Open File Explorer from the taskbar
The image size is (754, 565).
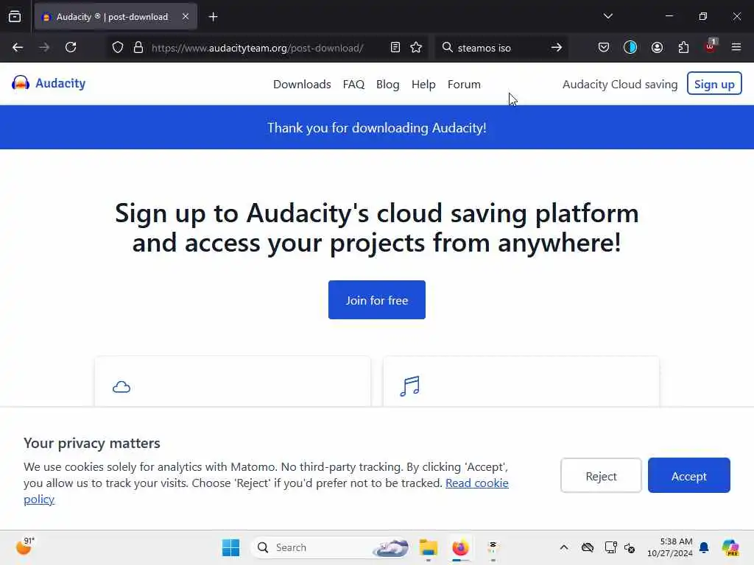(428, 547)
